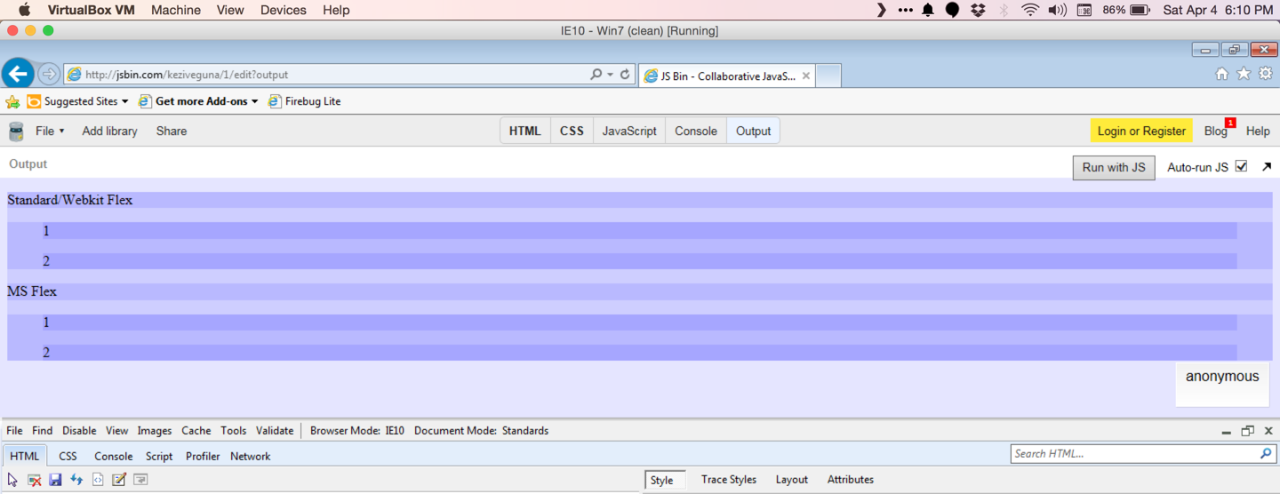Click the Login or Register button

tap(1141, 131)
